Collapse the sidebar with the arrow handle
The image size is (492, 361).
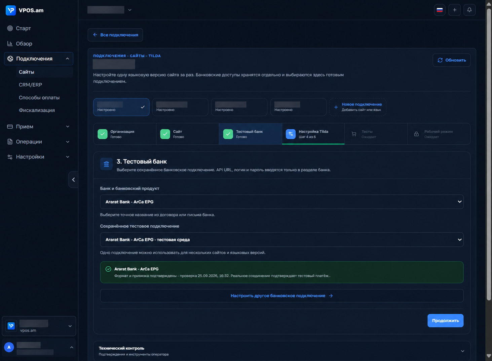tap(73, 180)
